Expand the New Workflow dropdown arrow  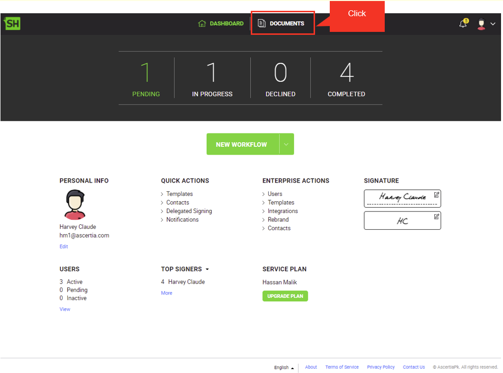286,144
